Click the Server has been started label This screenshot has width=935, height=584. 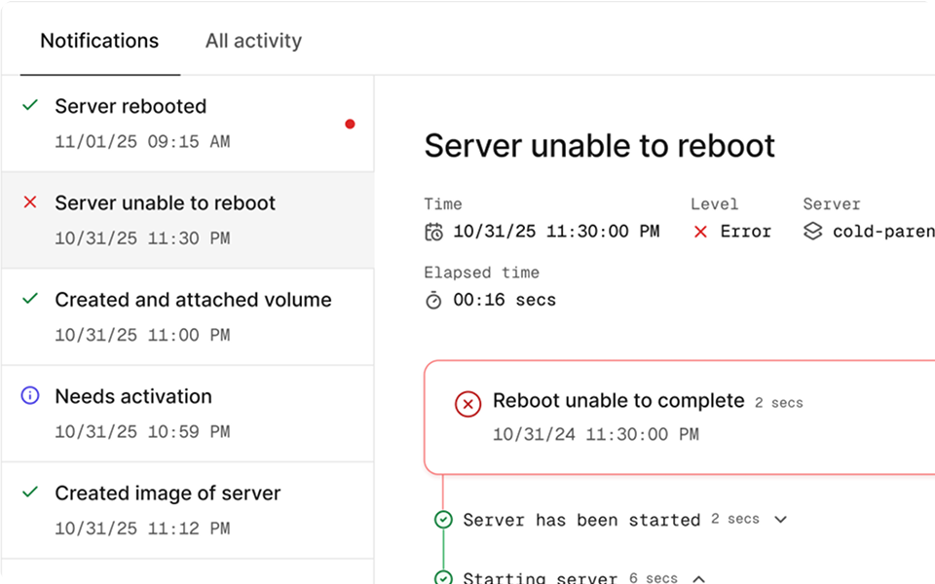tap(581, 520)
